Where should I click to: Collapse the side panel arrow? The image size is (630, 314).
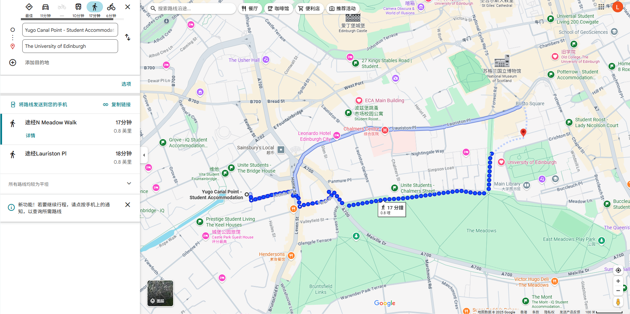[144, 155]
